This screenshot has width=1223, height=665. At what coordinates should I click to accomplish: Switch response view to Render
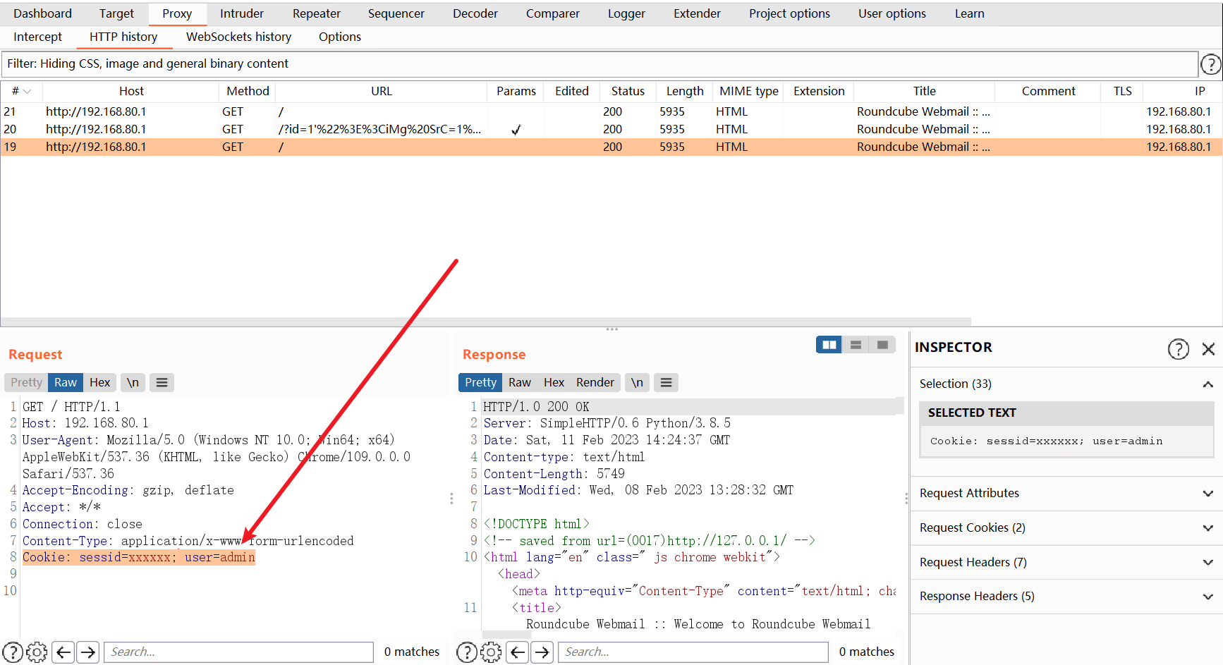595,382
